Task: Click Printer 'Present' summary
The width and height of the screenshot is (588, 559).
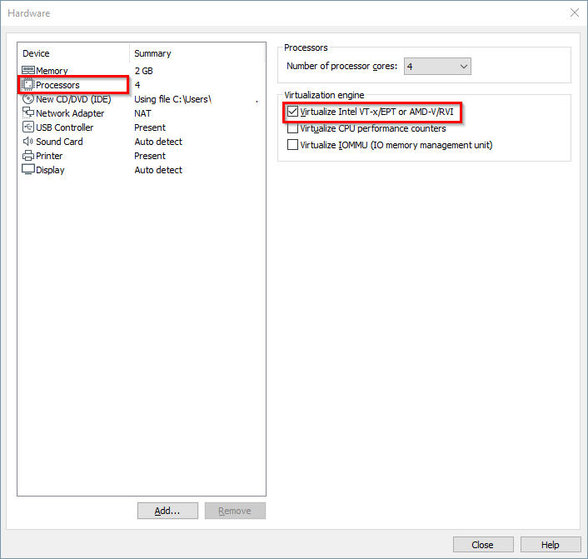Action: 150,156
